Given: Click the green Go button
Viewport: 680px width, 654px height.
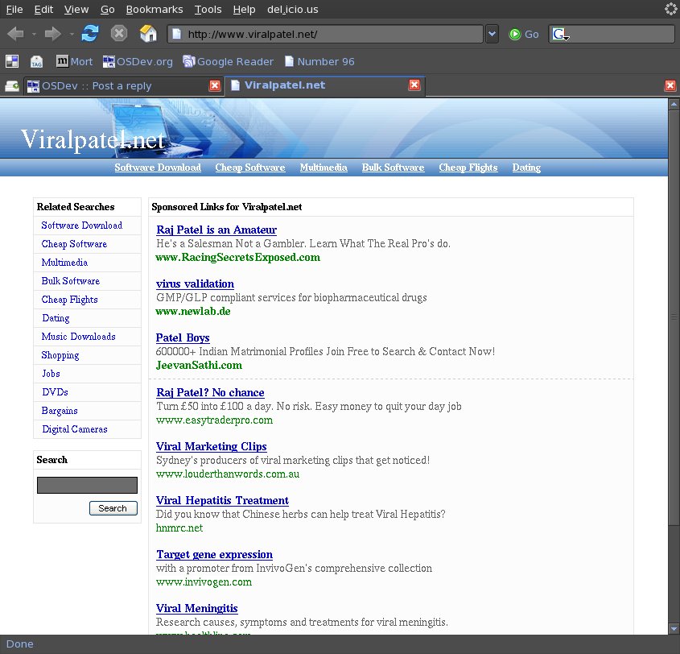Looking at the screenshot, I should 523,35.
